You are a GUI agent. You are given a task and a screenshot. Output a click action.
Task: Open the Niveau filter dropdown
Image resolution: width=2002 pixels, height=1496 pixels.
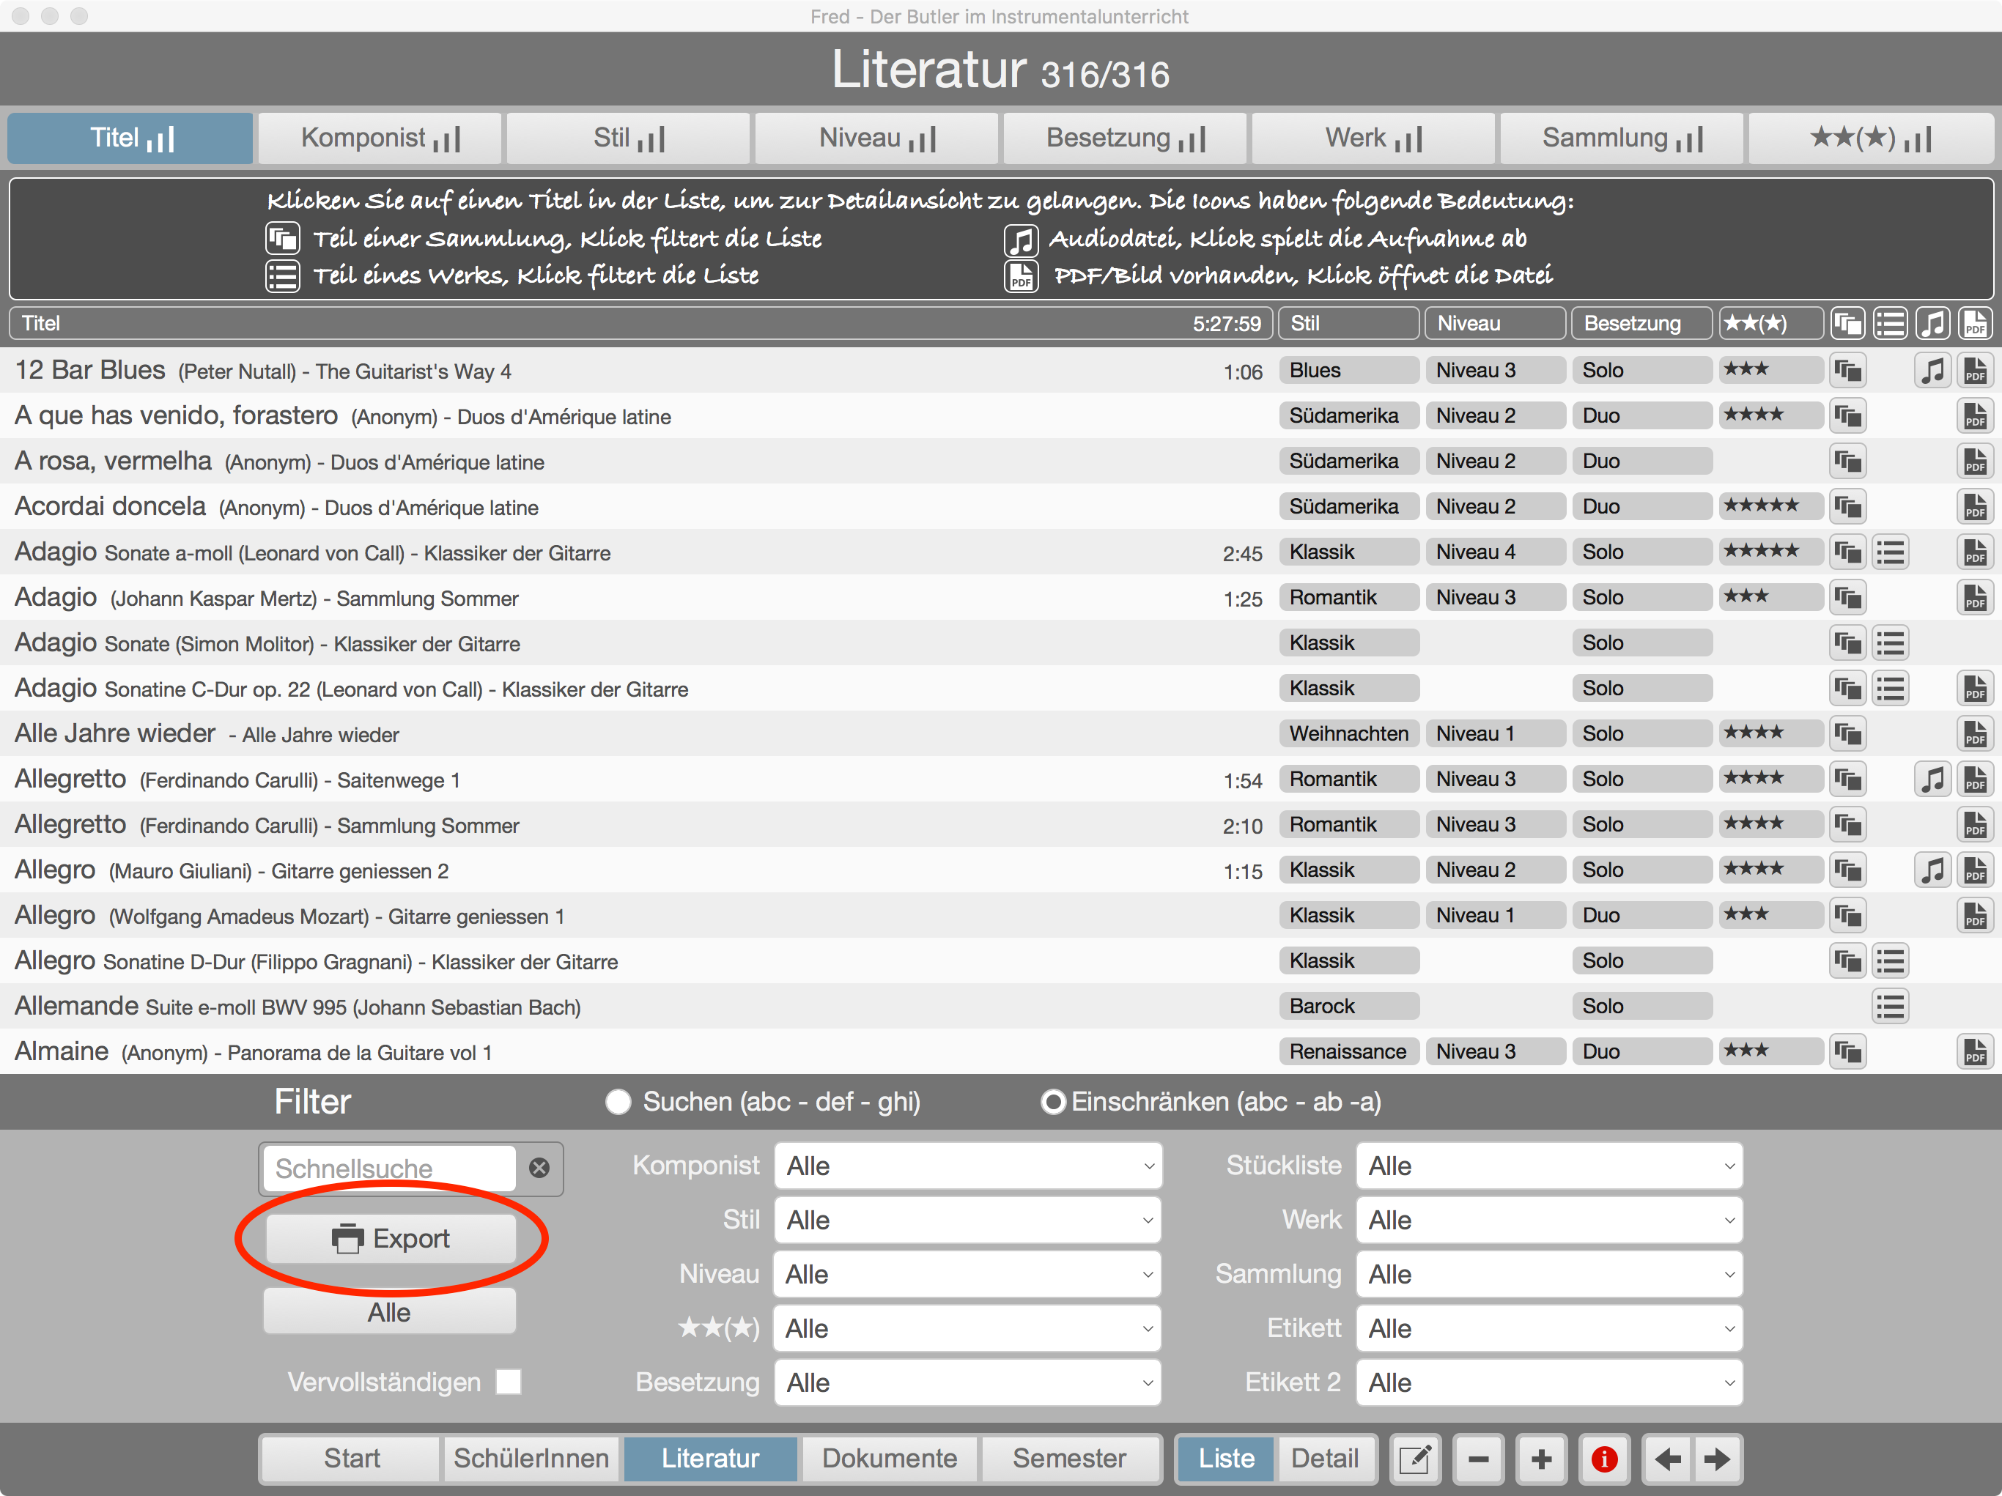967,1274
